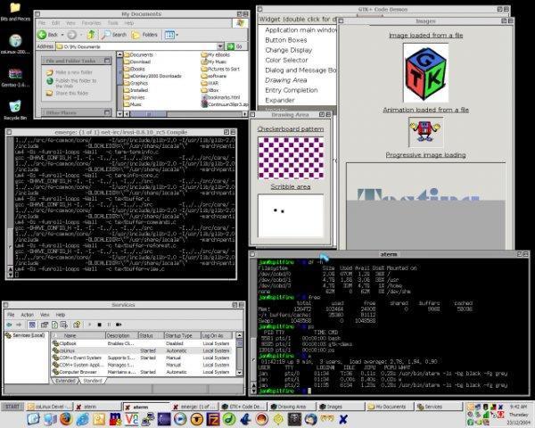Screen dimensions: 535x428
Task: Open the Recycle Bin desktop icon
Action: pyautogui.click(x=15, y=110)
